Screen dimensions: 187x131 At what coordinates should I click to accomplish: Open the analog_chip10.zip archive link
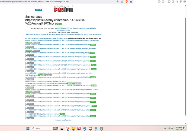pyautogui.click(x=58, y=85)
